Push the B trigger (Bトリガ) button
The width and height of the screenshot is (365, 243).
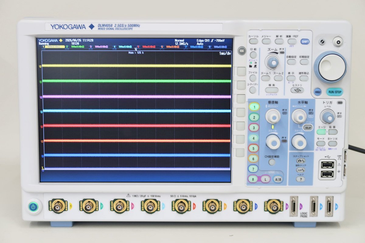point(332,144)
